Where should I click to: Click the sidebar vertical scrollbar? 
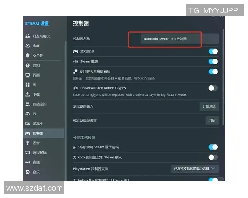pyautogui.click(x=65, y=111)
